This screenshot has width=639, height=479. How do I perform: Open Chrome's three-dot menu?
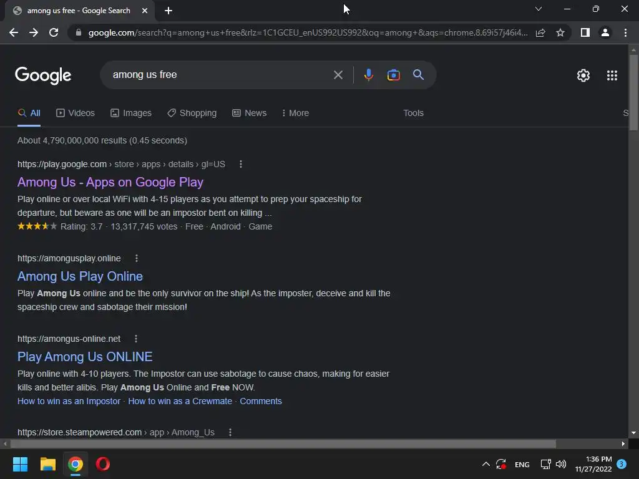(x=625, y=32)
